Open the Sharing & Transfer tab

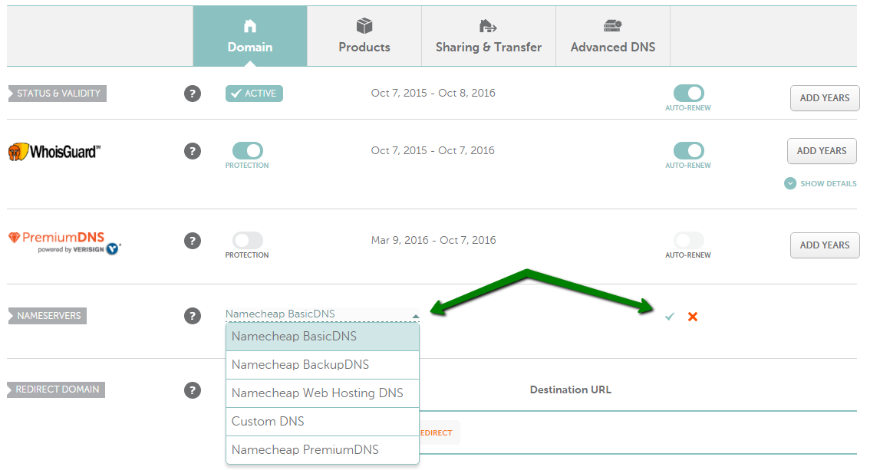tap(488, 36)
